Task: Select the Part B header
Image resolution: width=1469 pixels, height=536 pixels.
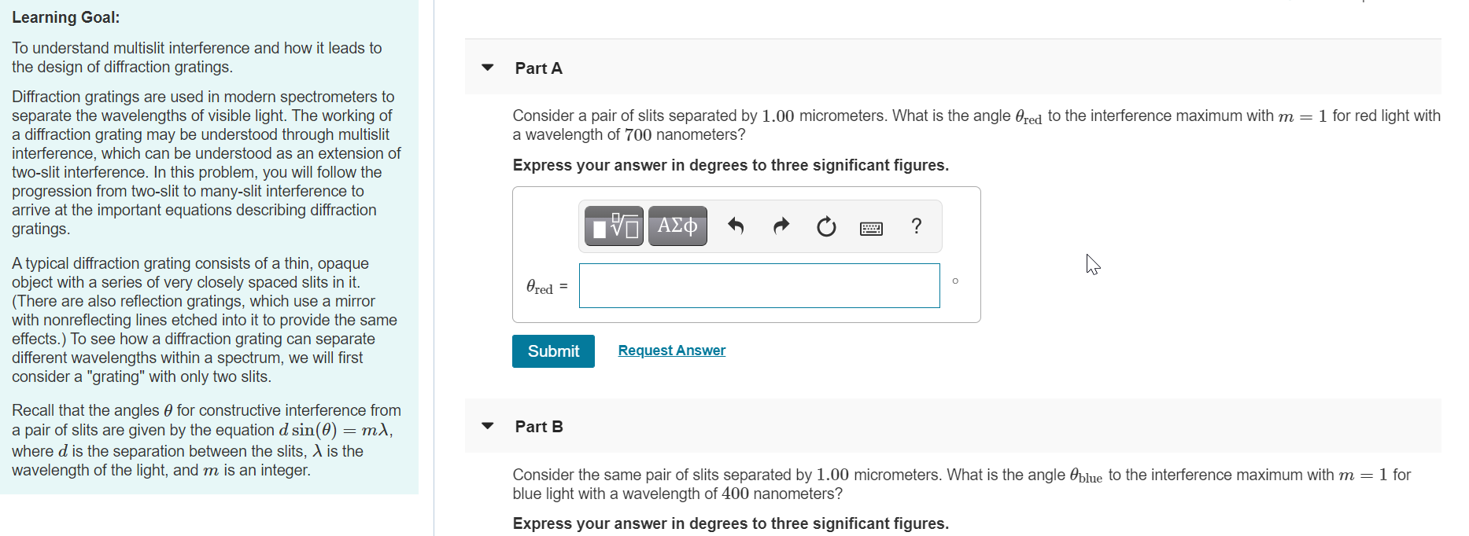Action: (x=539, y=426)
